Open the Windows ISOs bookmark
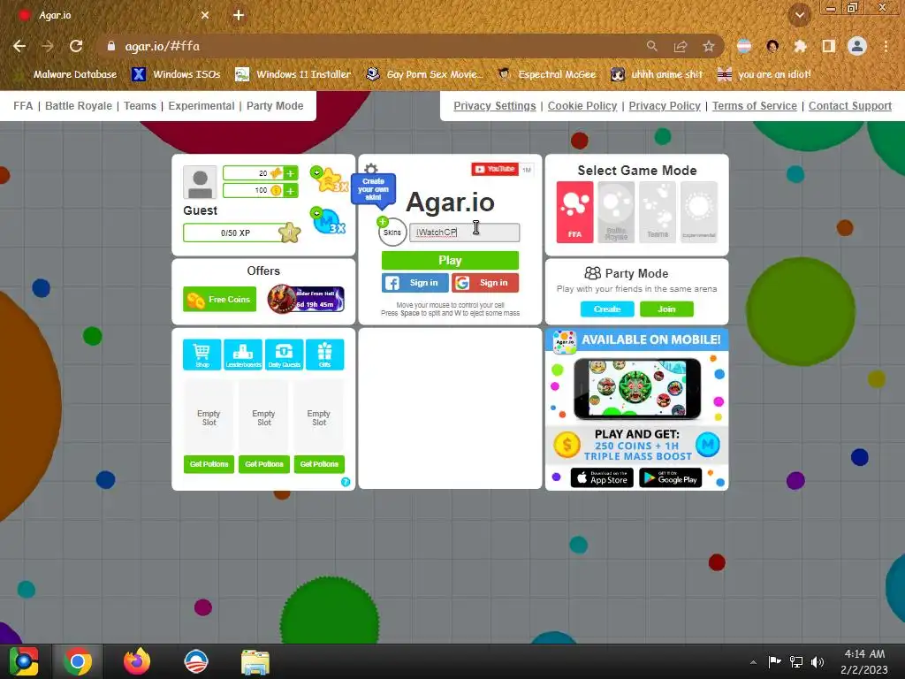 (x=176, y=74)
